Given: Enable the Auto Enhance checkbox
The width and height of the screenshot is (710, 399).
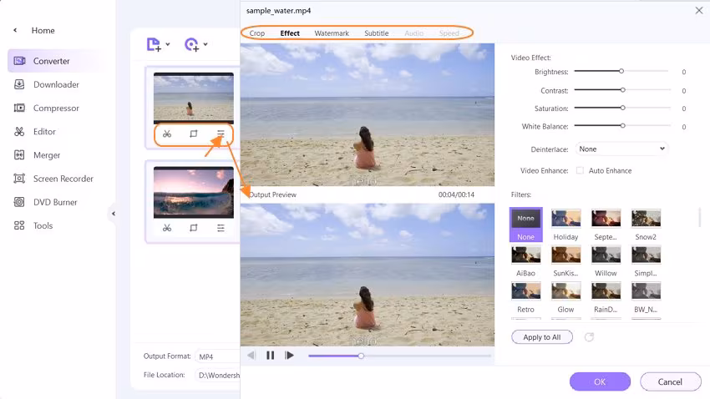Looking at the screenshot, I should point(580,170).
